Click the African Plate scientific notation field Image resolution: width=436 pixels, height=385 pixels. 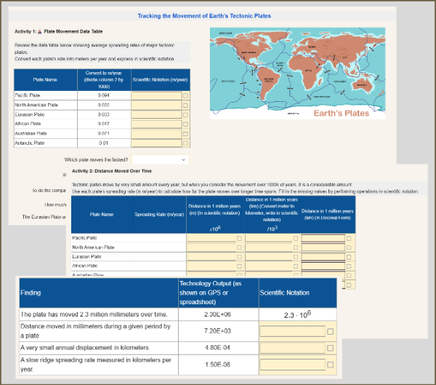(156, 124)
